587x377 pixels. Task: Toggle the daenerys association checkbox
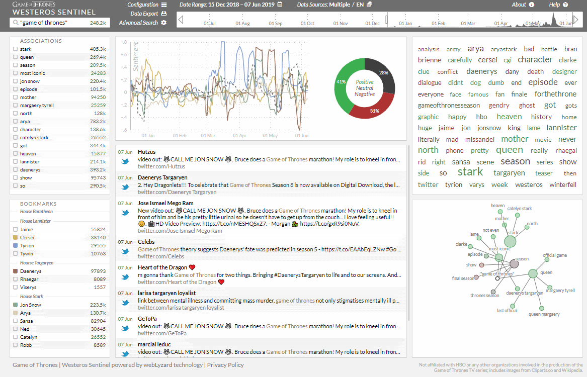click(16, 170)
